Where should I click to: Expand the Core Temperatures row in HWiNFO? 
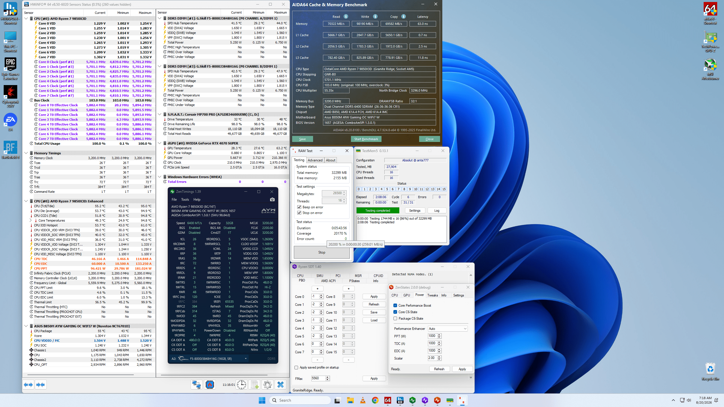point(31,220)
